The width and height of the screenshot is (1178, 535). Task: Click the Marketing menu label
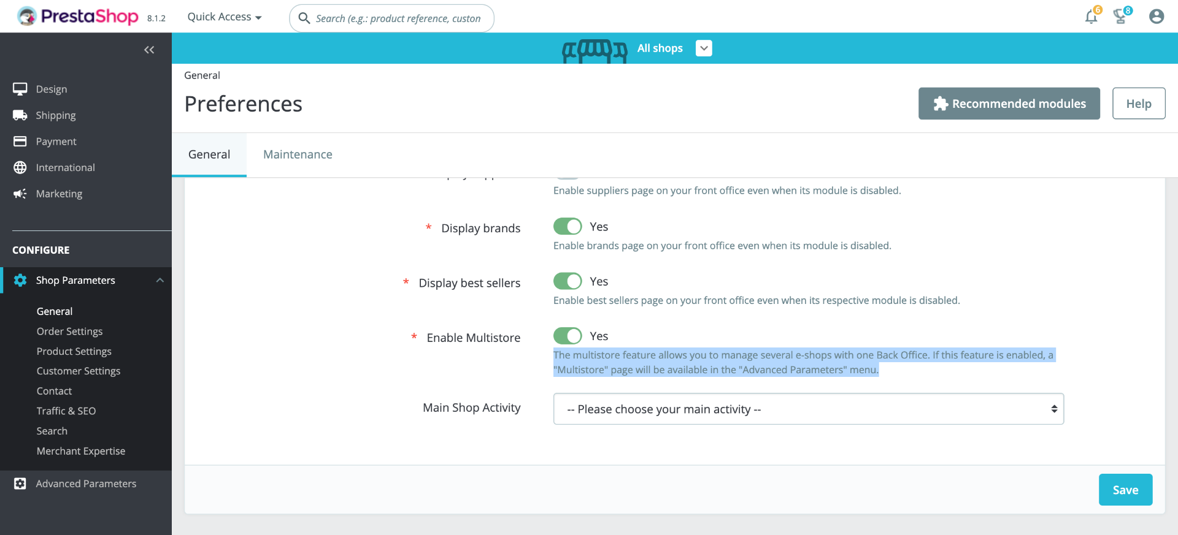pos(59,194)
